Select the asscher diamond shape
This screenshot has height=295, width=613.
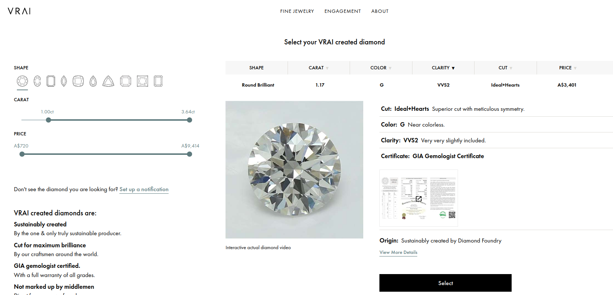click(x=126, y=81)
